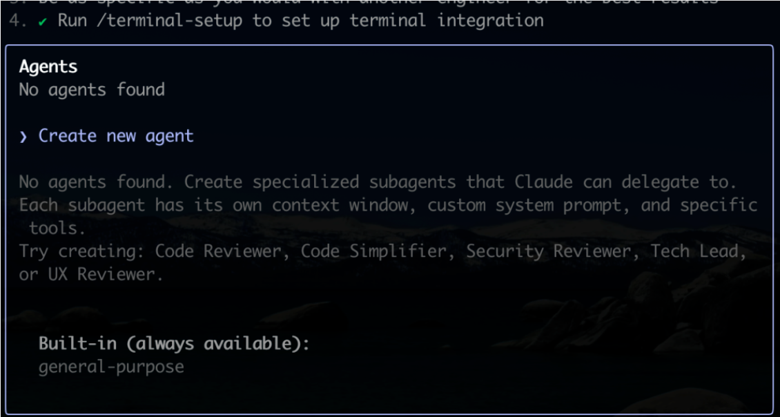Click the word subagents in the first description line
Screen dimensions: 780x417
(412, 182)
